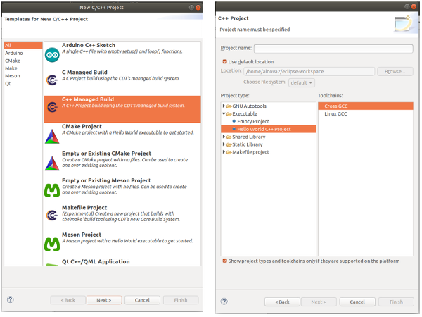Expand the Makefile project tree node
Viewport: 422px width, 317px height.
coord(224,152)
